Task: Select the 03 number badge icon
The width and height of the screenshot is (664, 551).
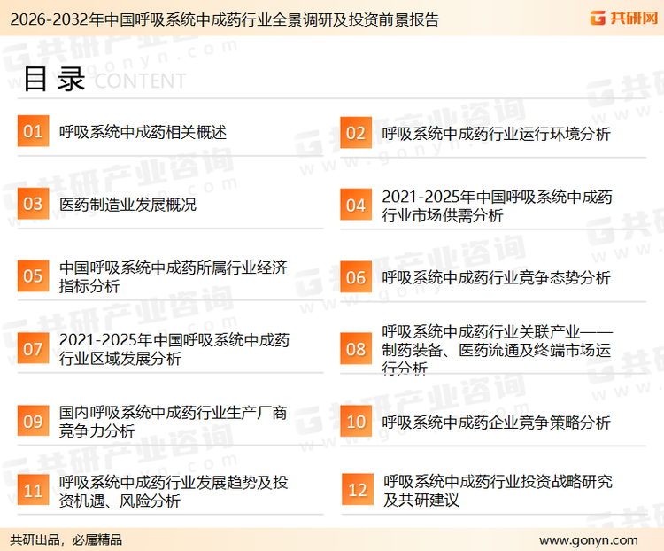Action: [x=33, y=205]
